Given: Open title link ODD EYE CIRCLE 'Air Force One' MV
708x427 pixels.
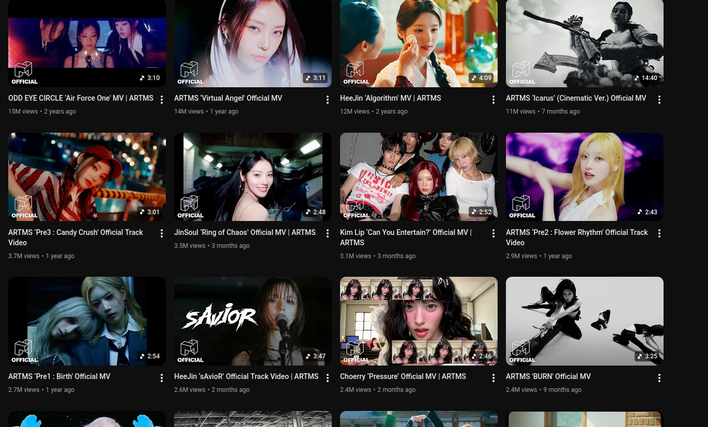Looking at the screenshot, I should (81, 98).
